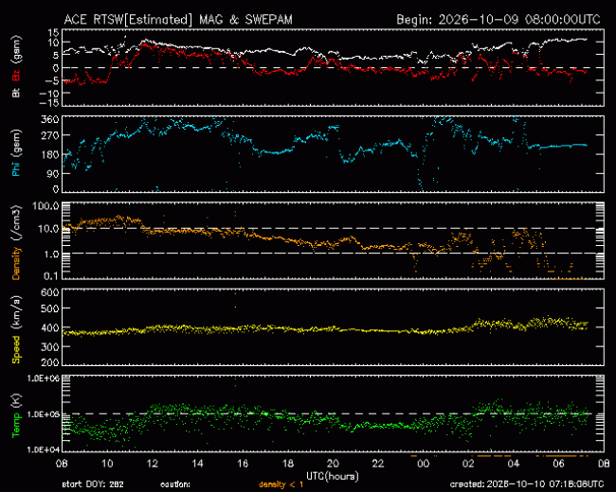Click the 180 tick label on Phi axis
The height and width of the screenshot is (492, 616).
tap(50, 154)
